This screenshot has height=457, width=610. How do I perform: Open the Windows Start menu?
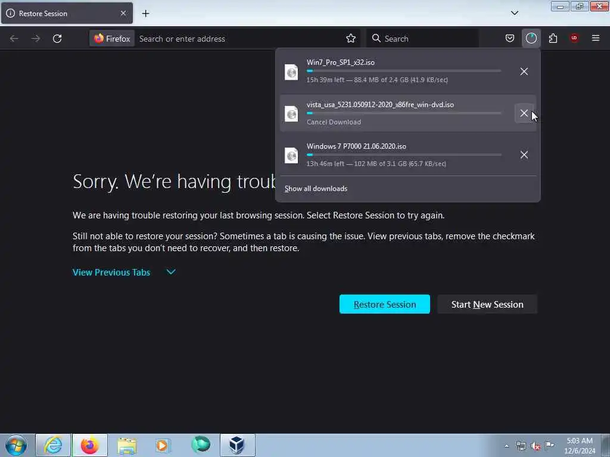pyautogui.click(x=16, y=445)
